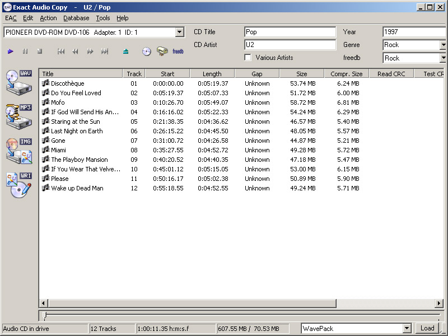Select the track 'The Playboy Mansion'
448x336 pixels.
tap(80, 160)
